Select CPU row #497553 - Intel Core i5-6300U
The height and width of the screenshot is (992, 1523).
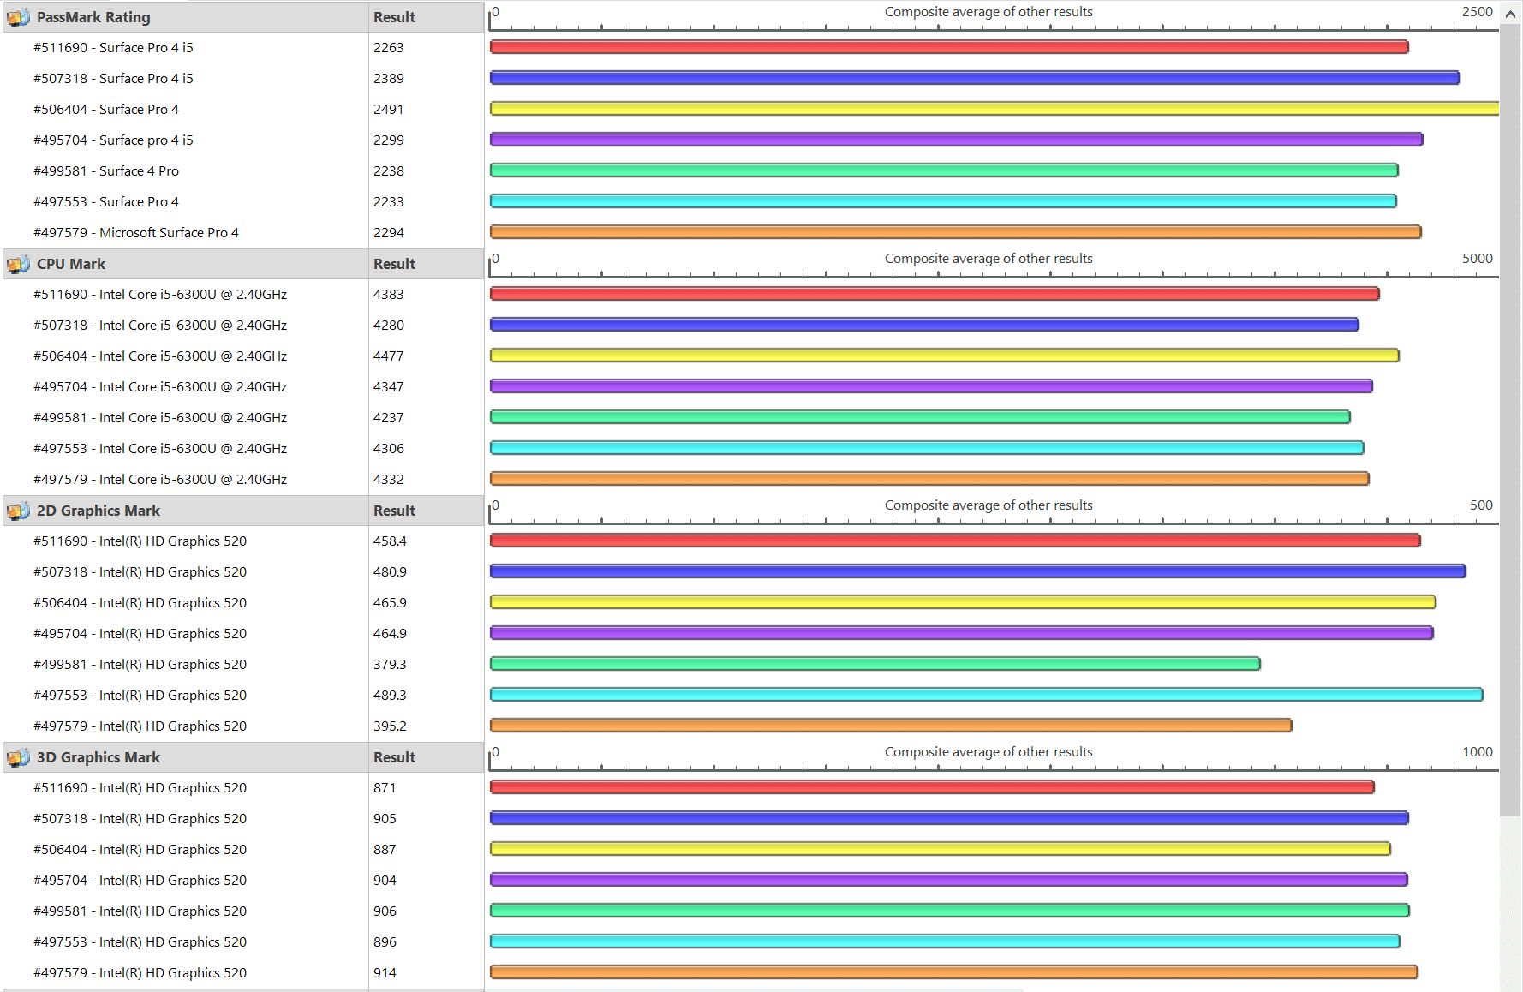[160, 449]
